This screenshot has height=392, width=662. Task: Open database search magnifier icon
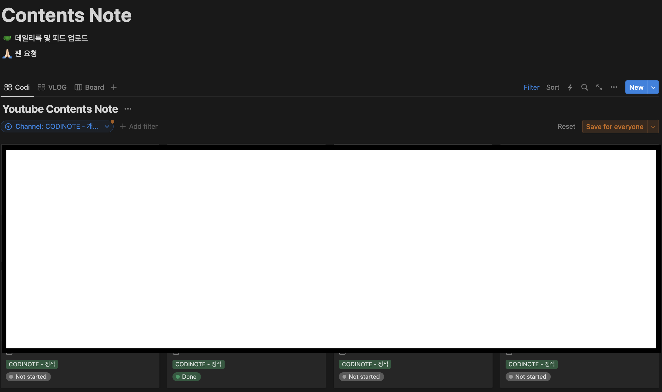click(x=584, y=87)
